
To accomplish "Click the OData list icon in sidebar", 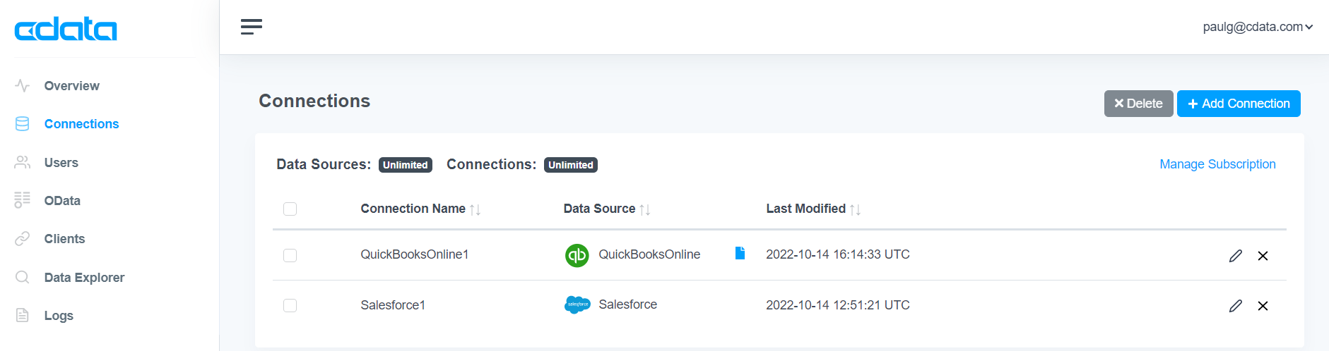I will coord(23,200).
